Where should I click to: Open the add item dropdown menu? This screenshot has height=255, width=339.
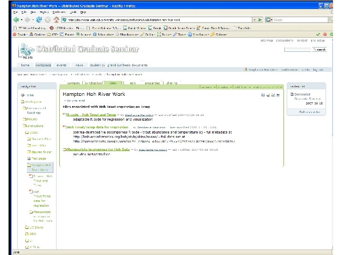(x=243, y=87)
